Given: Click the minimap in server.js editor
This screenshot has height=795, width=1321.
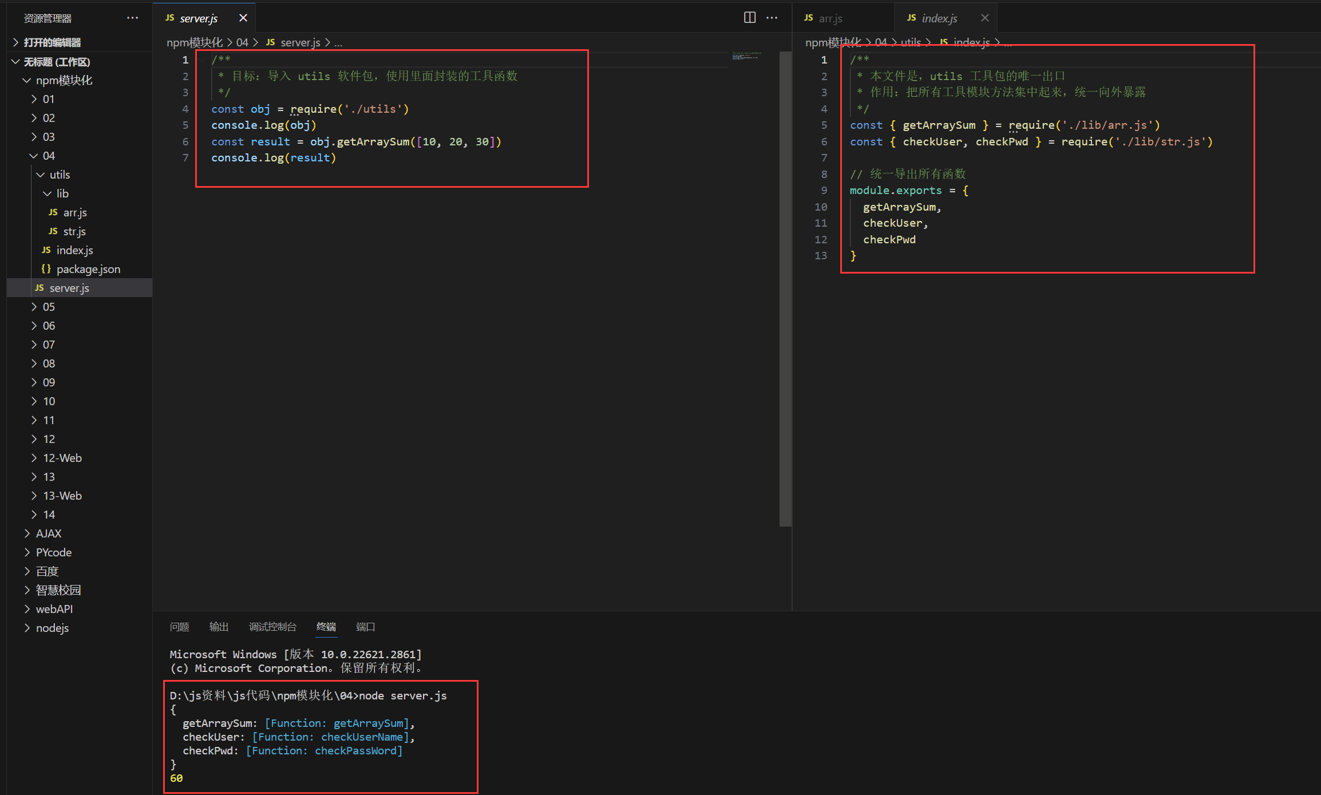Looking at the screenshot, I should pos(747,56).
